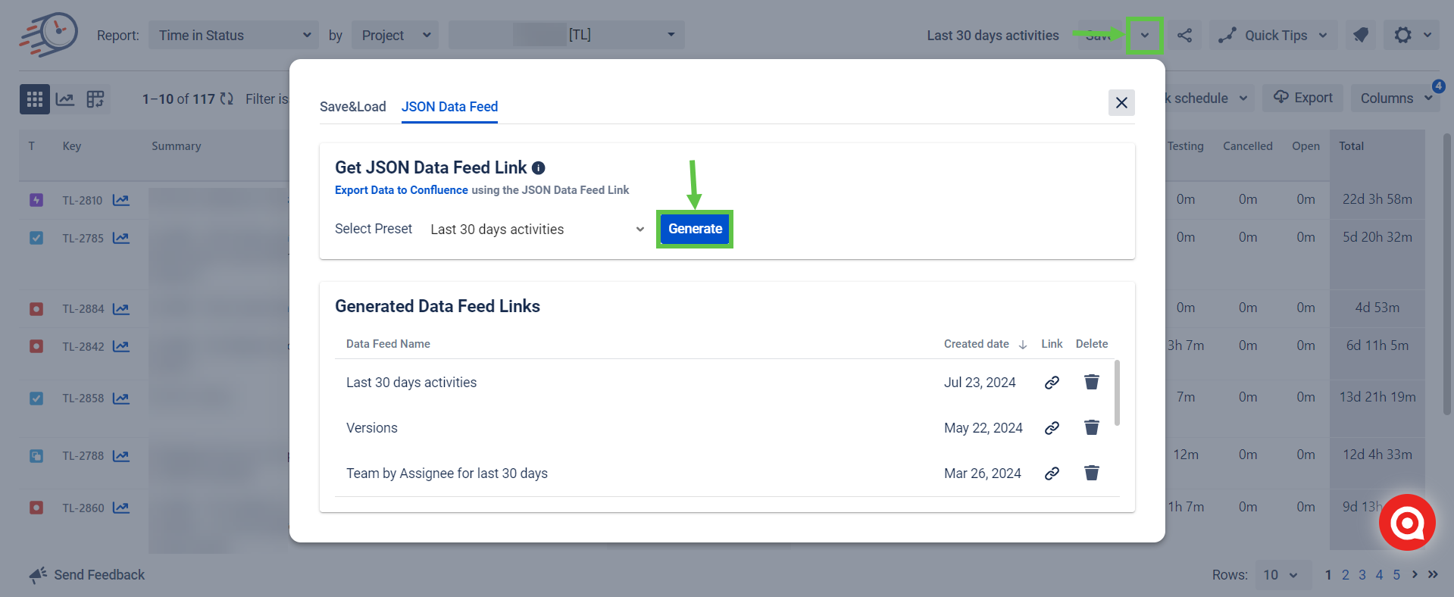Select the JSON Data Feed tab
Viewport: 1454px width, 597px height.
click(x=449, y=107)
